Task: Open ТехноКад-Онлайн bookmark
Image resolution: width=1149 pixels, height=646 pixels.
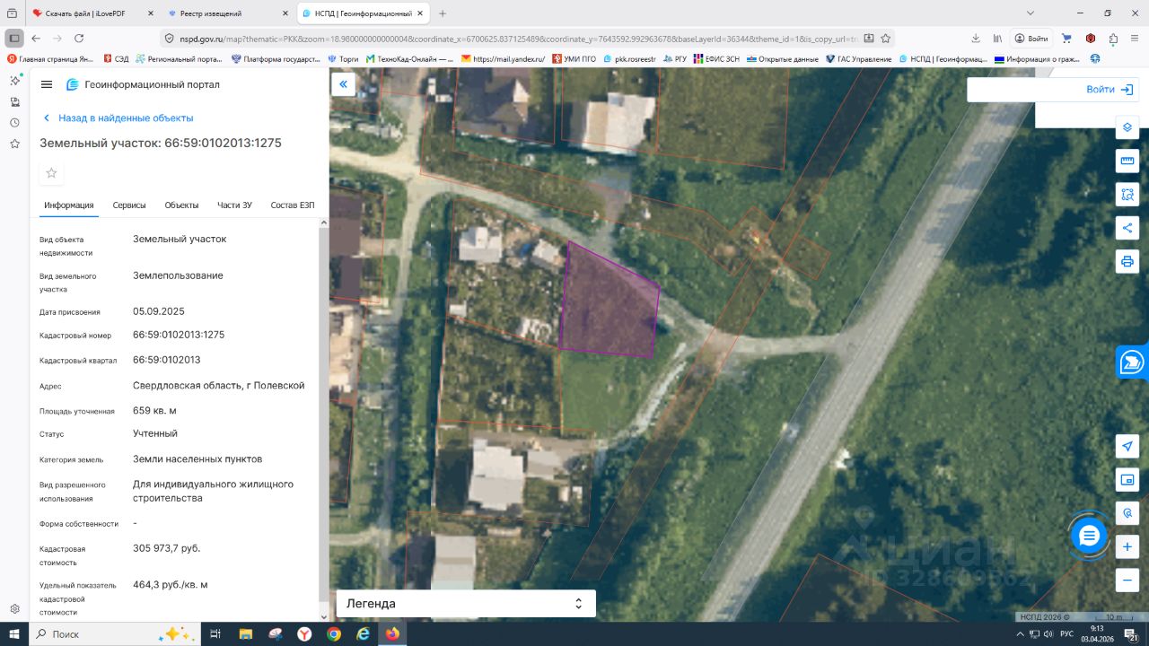Action: (x=408, y=59)
